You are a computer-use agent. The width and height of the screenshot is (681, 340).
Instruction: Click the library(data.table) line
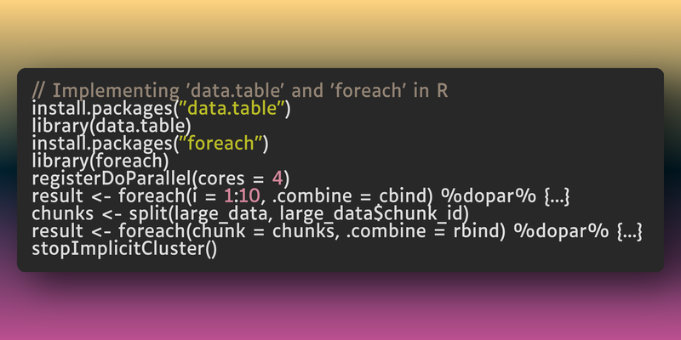coord(112,126)
